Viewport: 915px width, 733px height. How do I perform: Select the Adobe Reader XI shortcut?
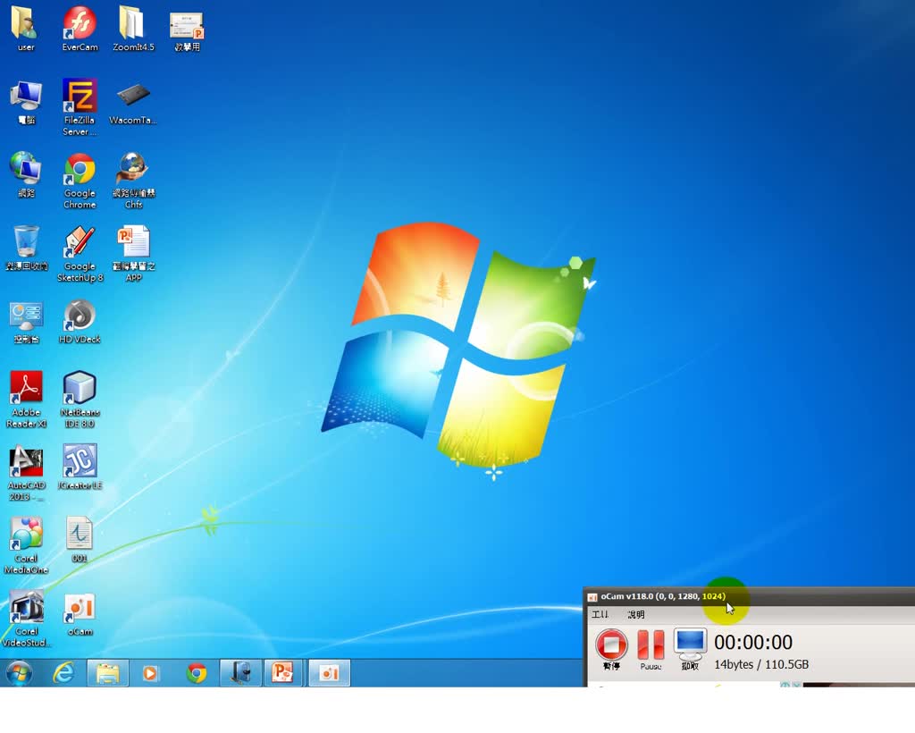26,400
